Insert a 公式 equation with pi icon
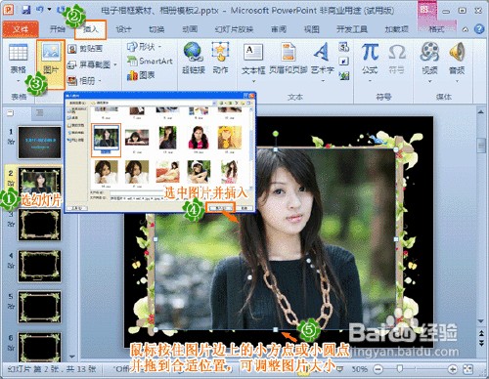Screen dimensions: 489x379 click(x=370, y=58)
